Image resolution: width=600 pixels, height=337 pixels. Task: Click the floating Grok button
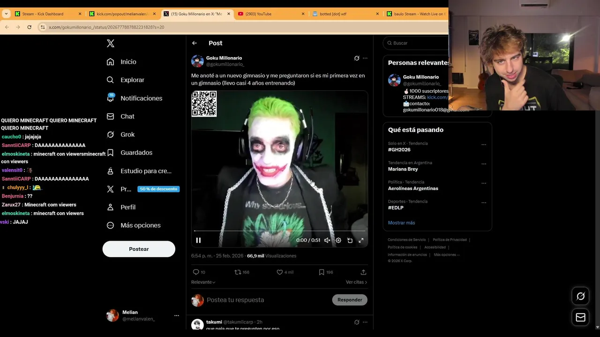coord(580,296)
